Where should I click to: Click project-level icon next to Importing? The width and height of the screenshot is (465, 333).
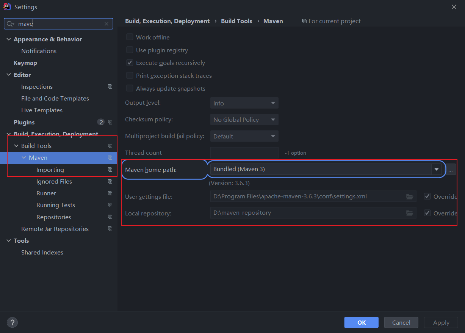(110, 170)
